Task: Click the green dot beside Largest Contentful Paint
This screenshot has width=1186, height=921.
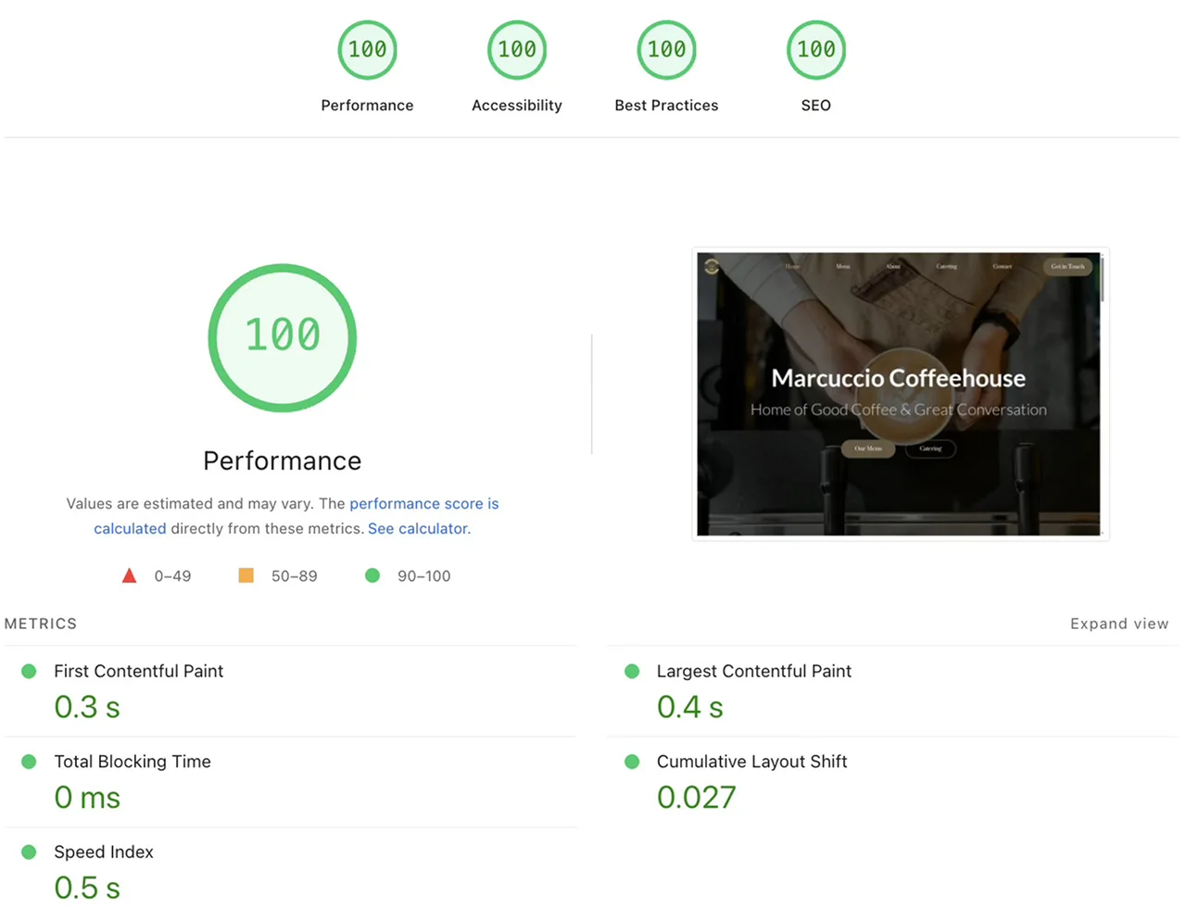Action: coord(632,671)
